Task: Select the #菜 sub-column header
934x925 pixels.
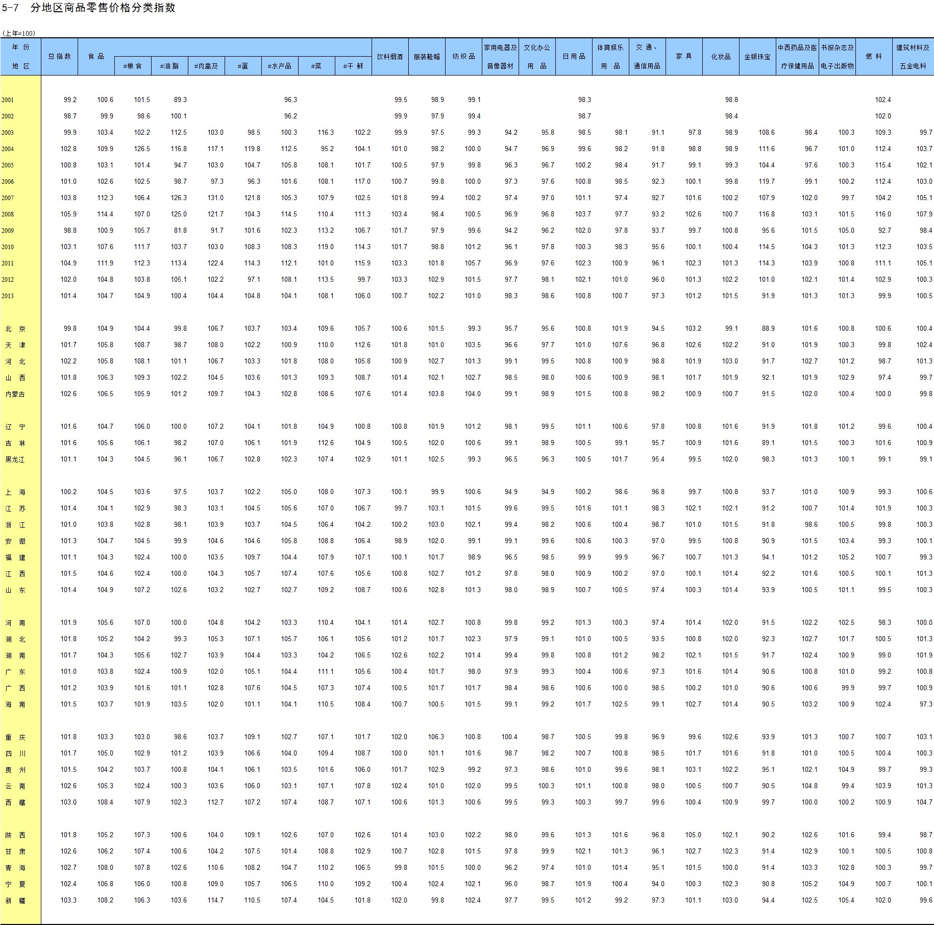Action: tap(316, 66)
